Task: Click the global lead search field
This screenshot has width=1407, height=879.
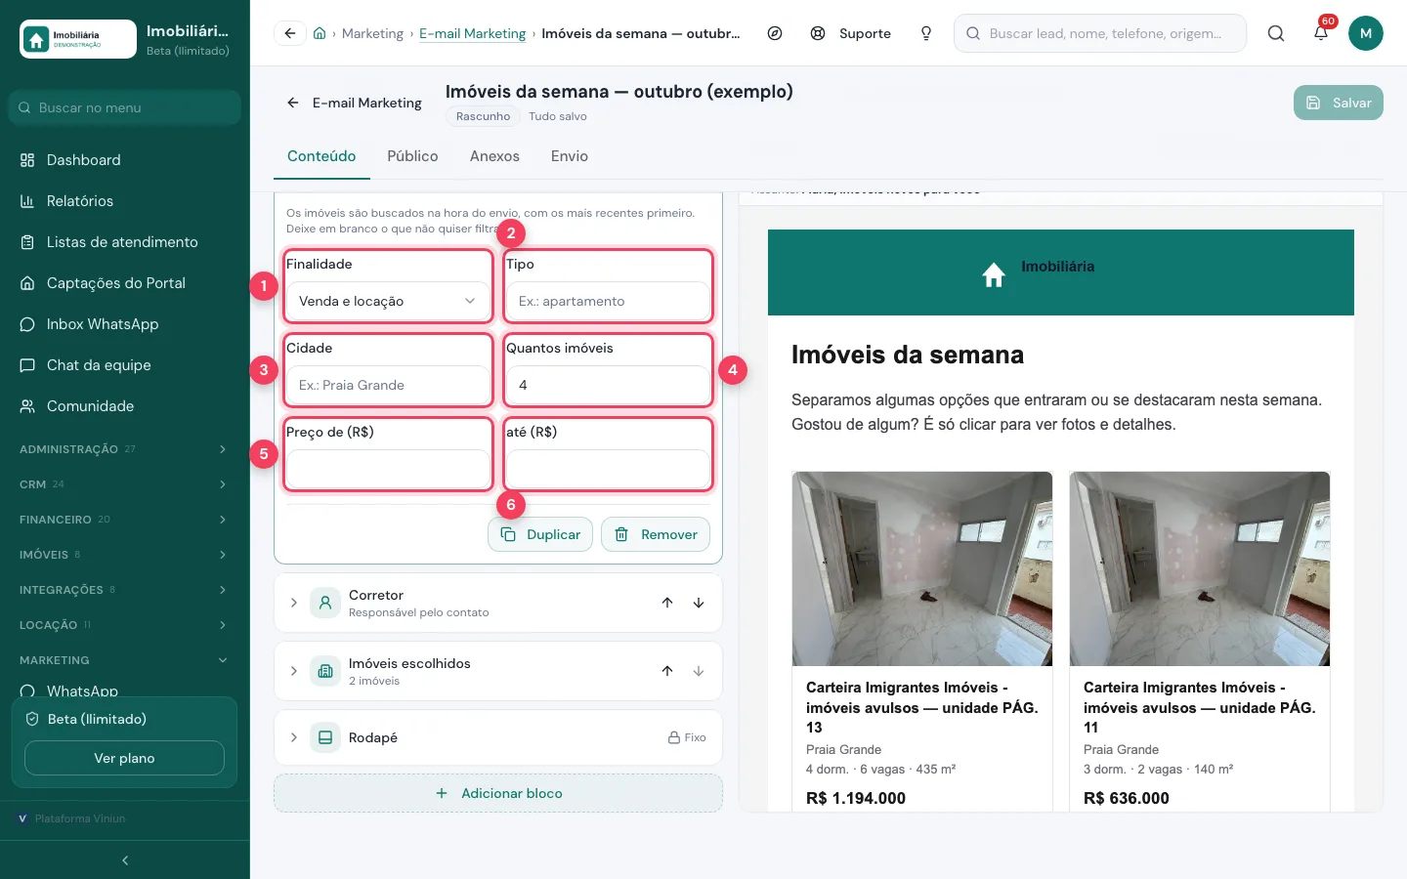Action: click(x=1100, y=33)
